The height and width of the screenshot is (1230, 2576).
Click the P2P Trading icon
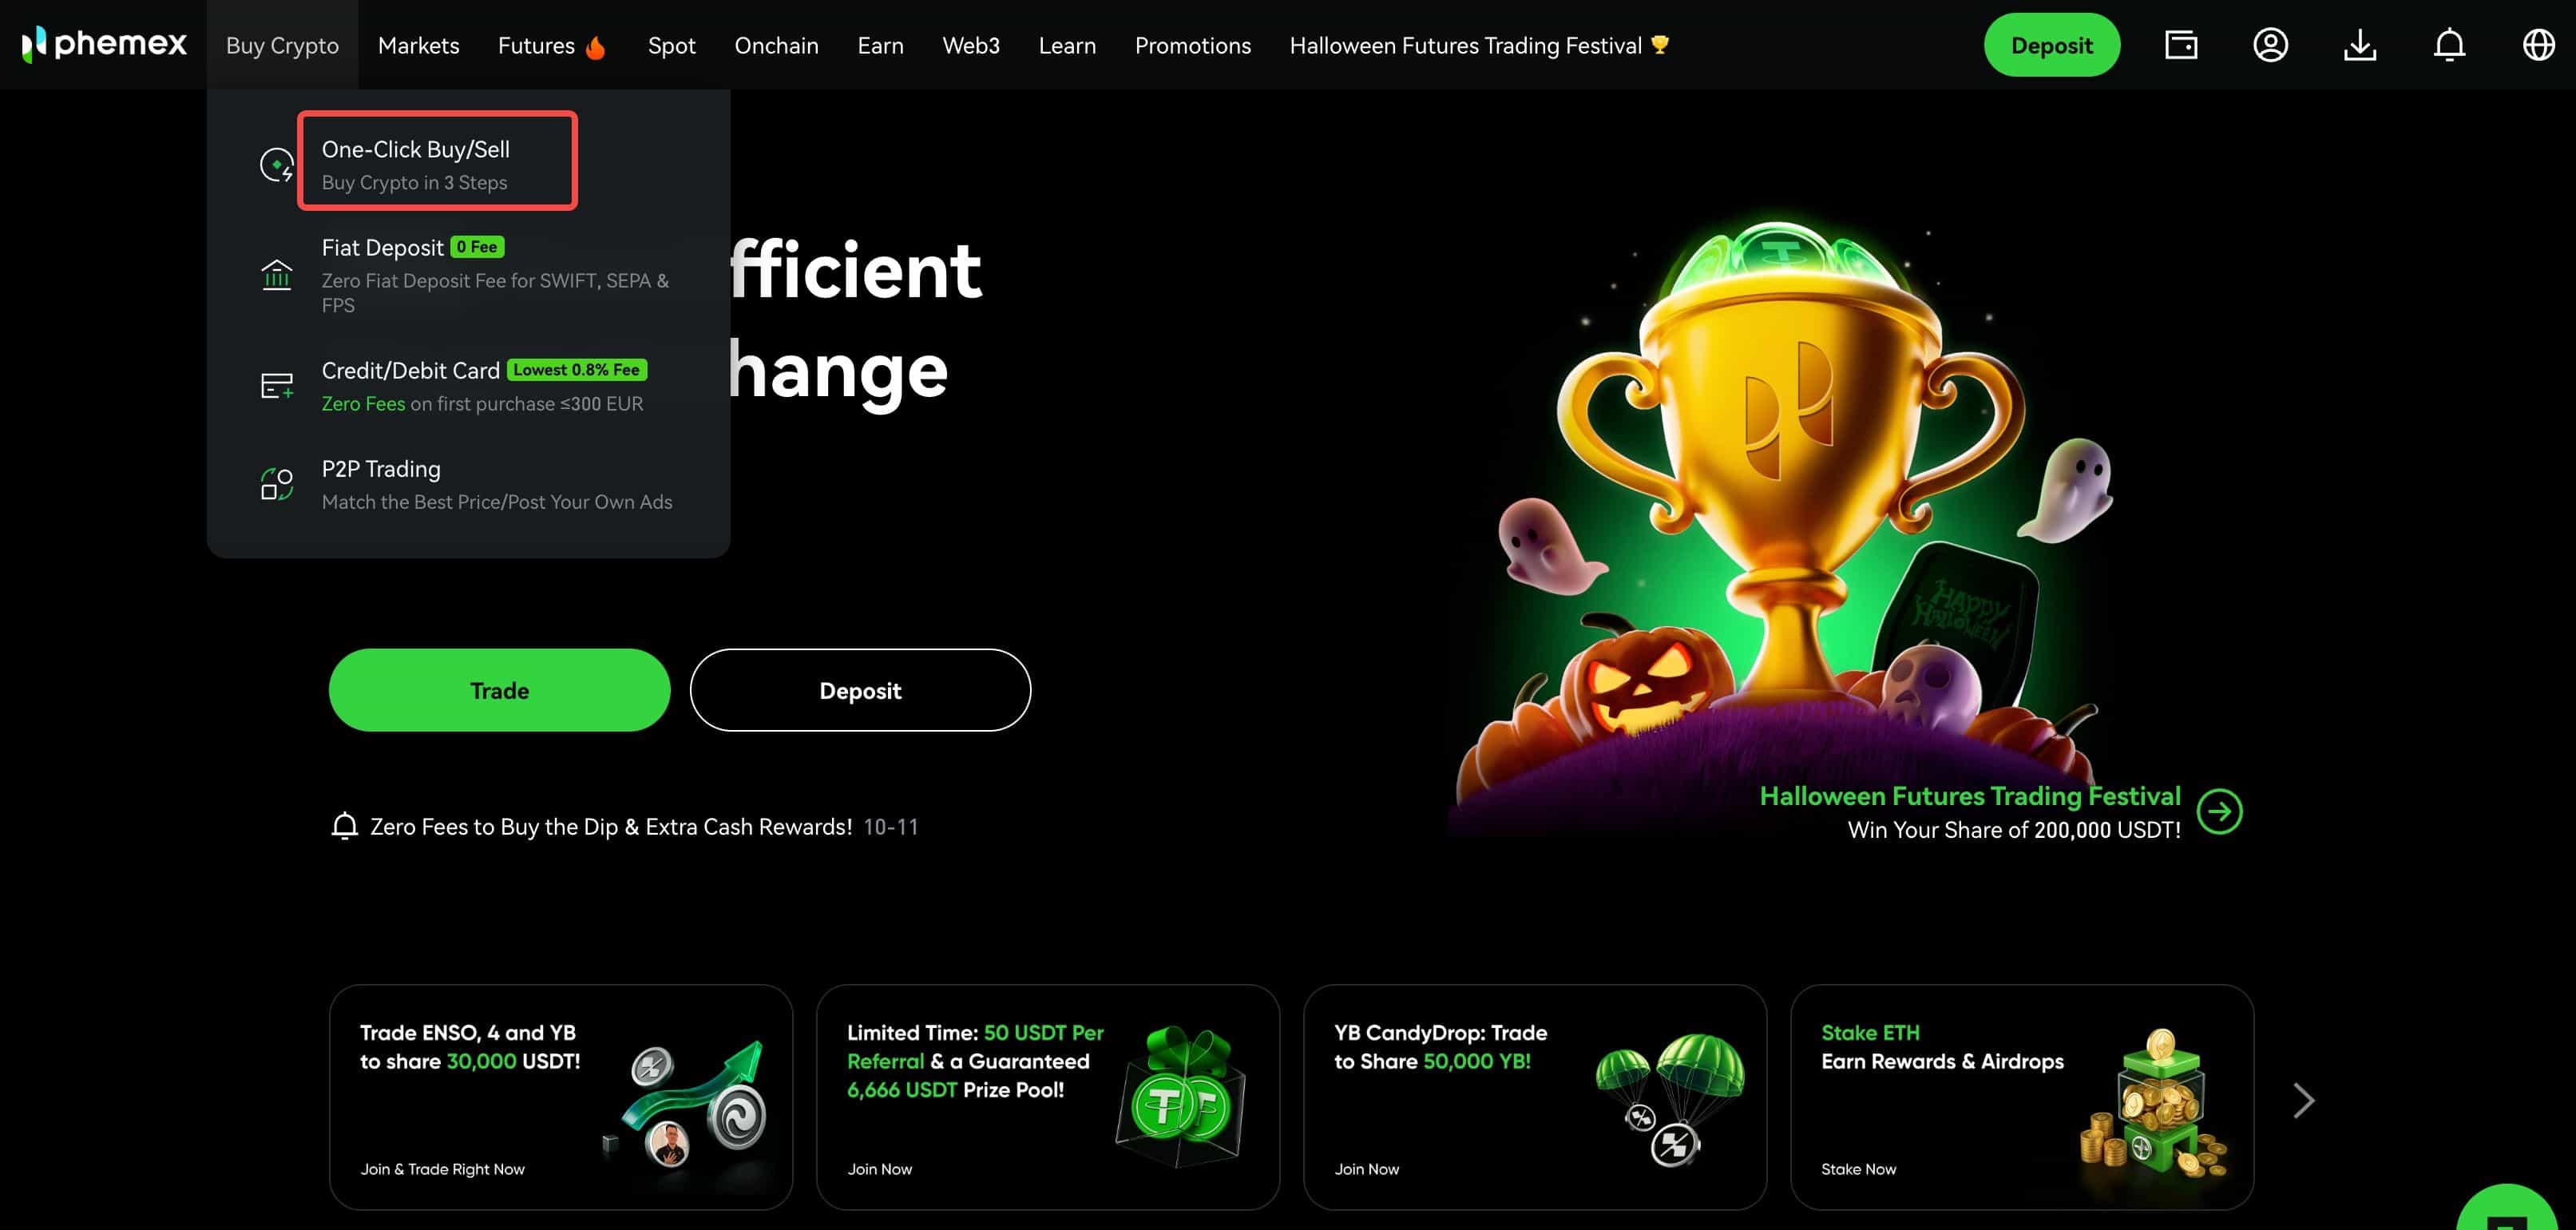277,484
